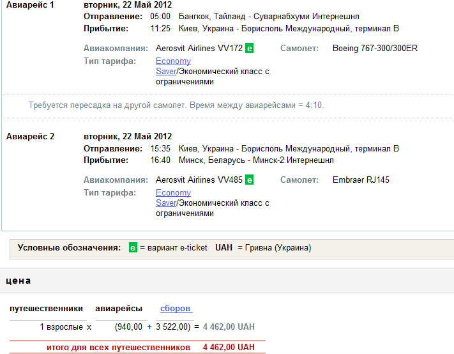Click the transfer notice with 4:10 layover
The width and height of the screenshot is (454, 354).
pyautogui.click(x=176, y=105)
